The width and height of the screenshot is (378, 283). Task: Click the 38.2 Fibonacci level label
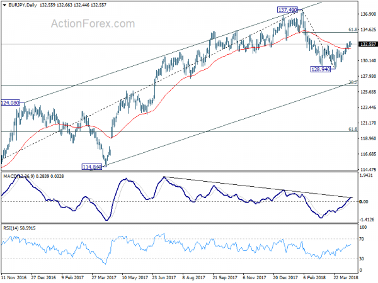click(353, 82)
